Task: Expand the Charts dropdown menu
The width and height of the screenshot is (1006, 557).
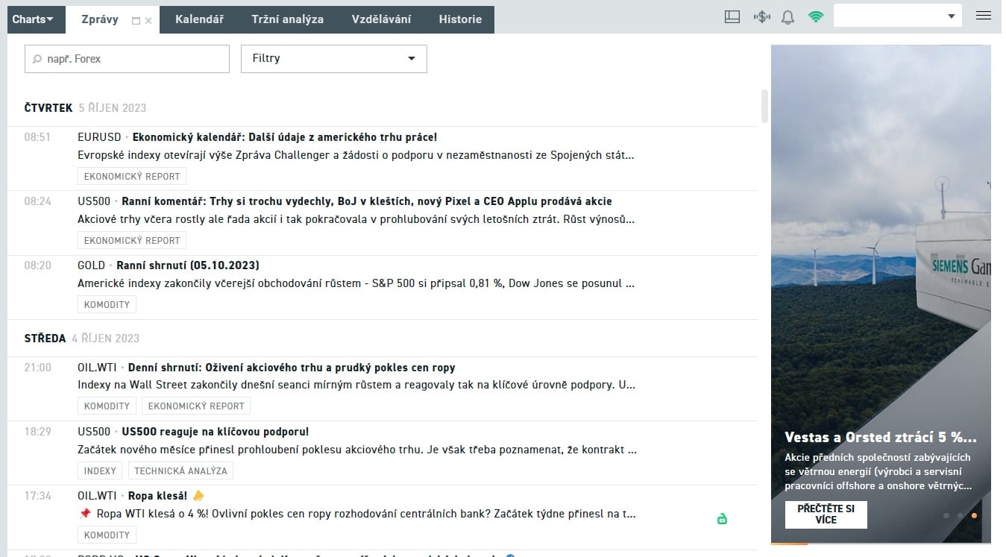Action: click(x=33, y=19)
